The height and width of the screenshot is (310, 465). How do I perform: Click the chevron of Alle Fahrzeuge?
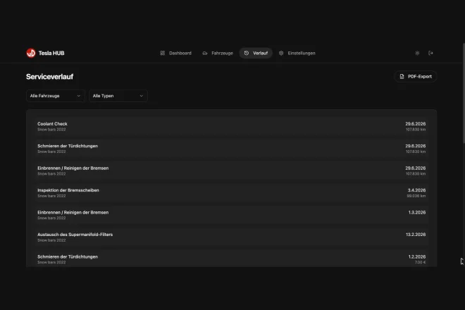79,96
